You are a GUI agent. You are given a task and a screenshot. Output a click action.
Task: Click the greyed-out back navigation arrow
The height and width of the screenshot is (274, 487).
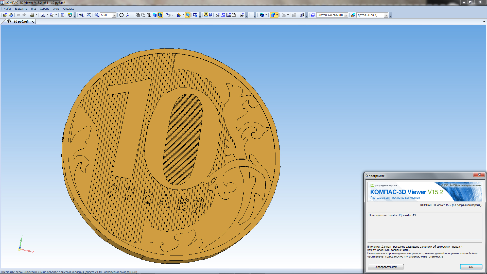click(x=19, y=15)
